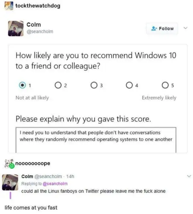The height and width of the screenshot is (214, 193).
Task: Click Colm display name in tweet header
Action: pyautogui.click(x=34, y=25)
